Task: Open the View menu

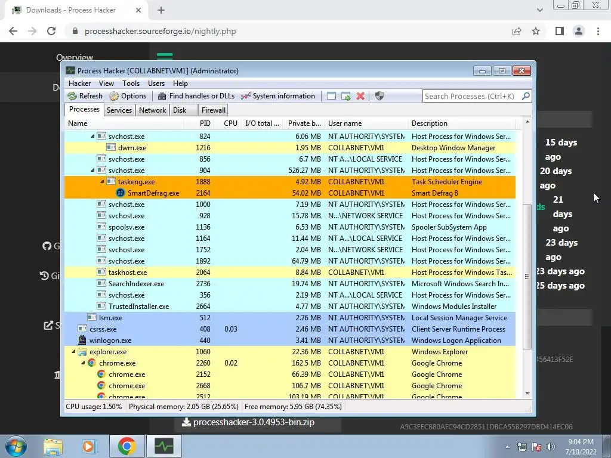Action: [106, 83]
